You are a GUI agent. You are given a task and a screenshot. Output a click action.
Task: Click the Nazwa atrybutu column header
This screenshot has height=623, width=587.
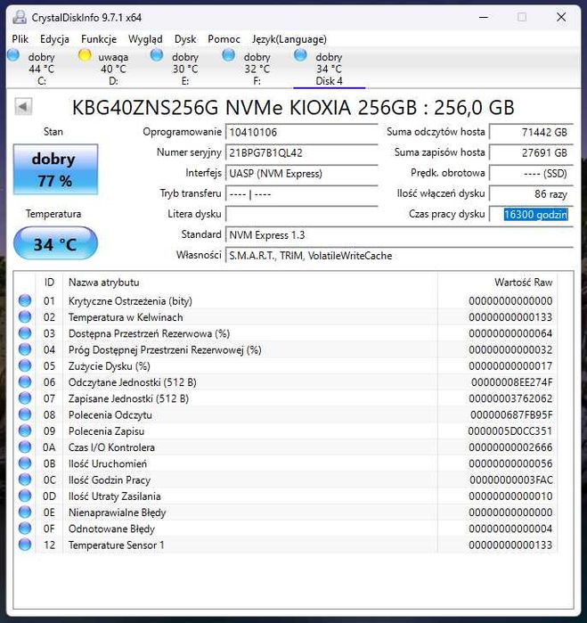[x=103, y=283]
